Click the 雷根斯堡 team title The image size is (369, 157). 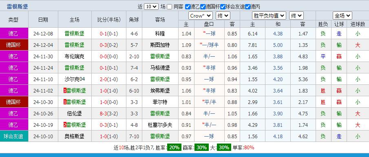pos(18,7)
